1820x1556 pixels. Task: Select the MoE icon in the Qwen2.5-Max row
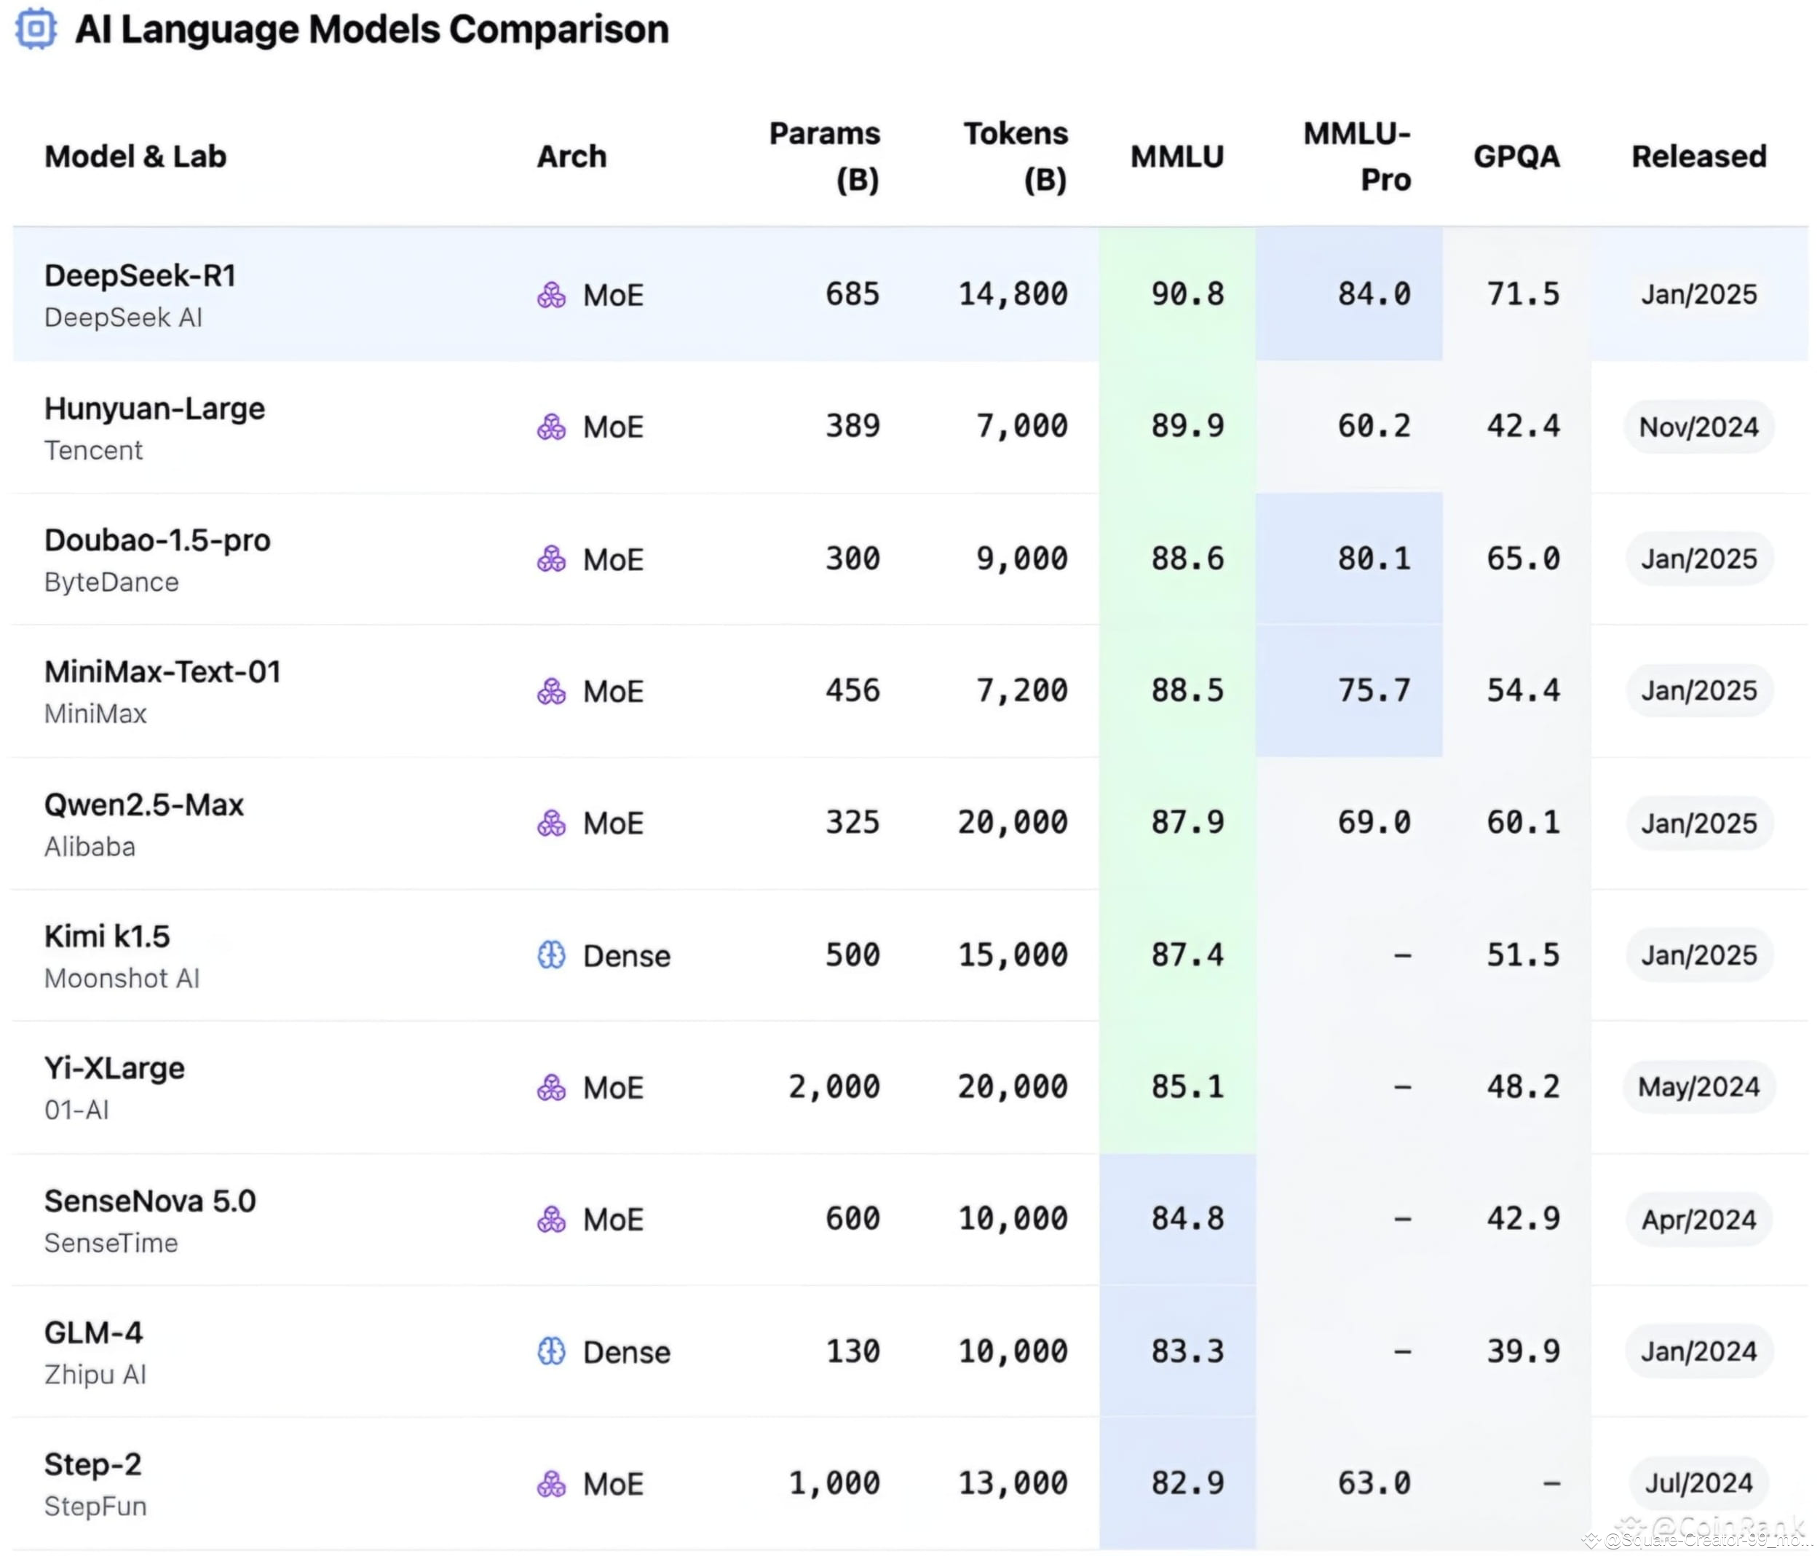coord(552,824)
